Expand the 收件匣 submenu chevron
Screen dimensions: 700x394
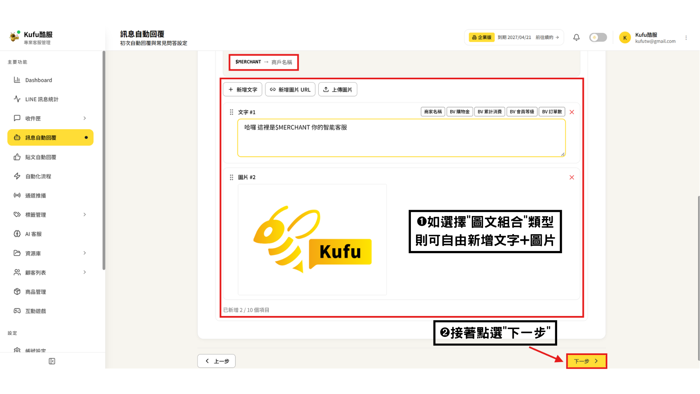[85, 118]
